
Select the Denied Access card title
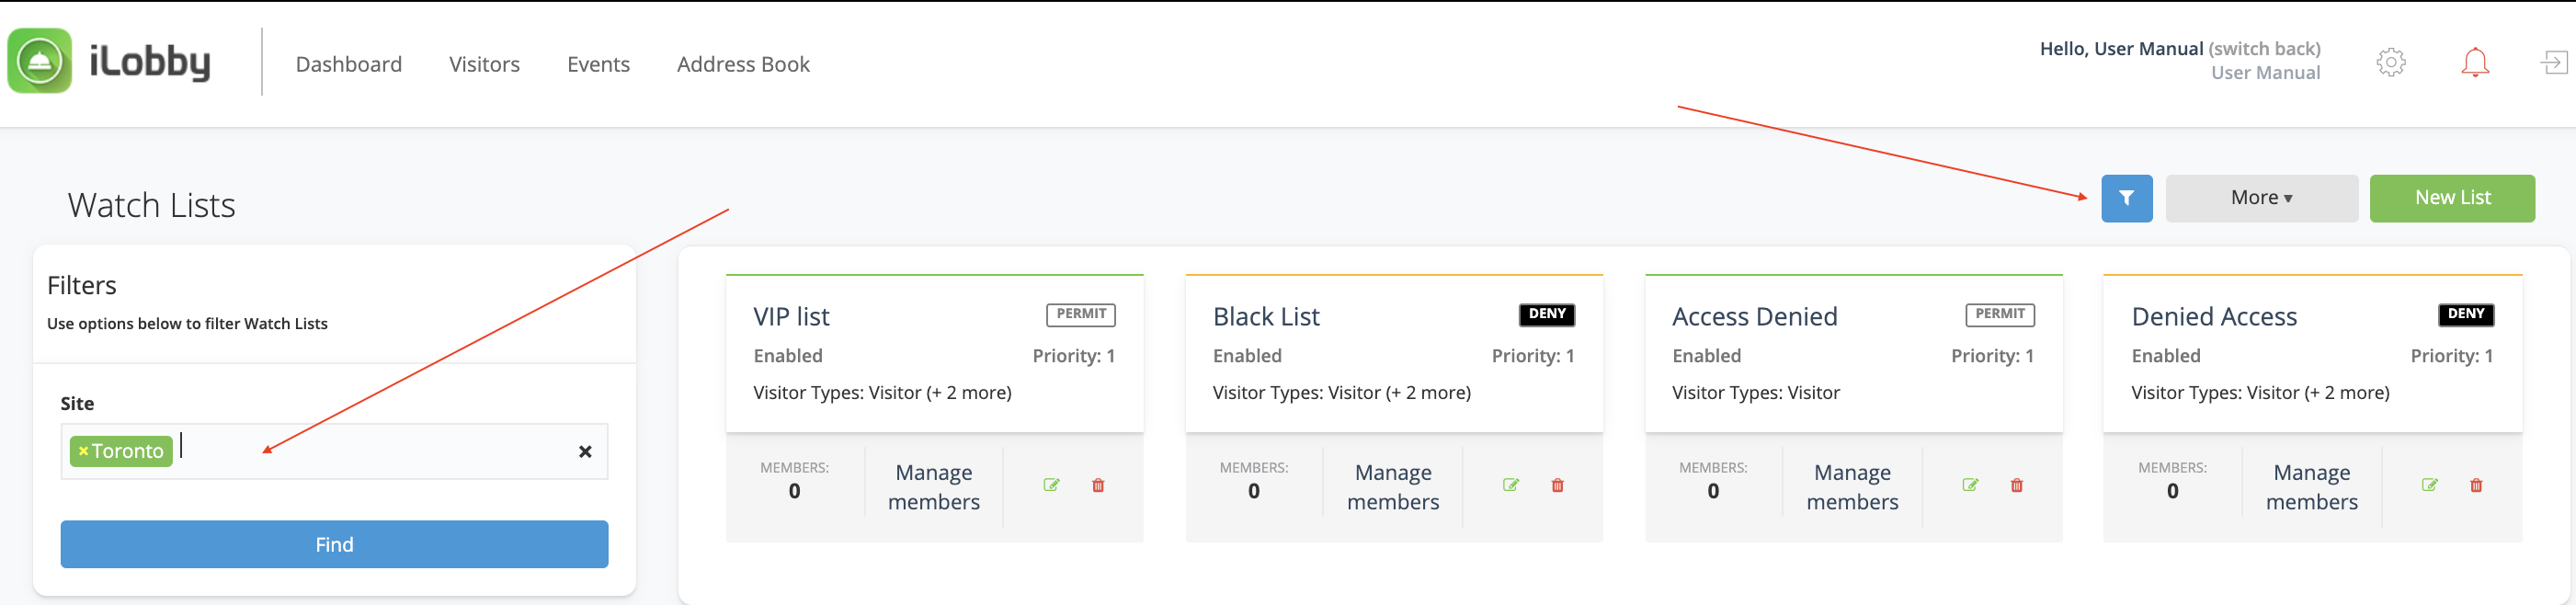pyautogui.click(x=2214, y=317)
